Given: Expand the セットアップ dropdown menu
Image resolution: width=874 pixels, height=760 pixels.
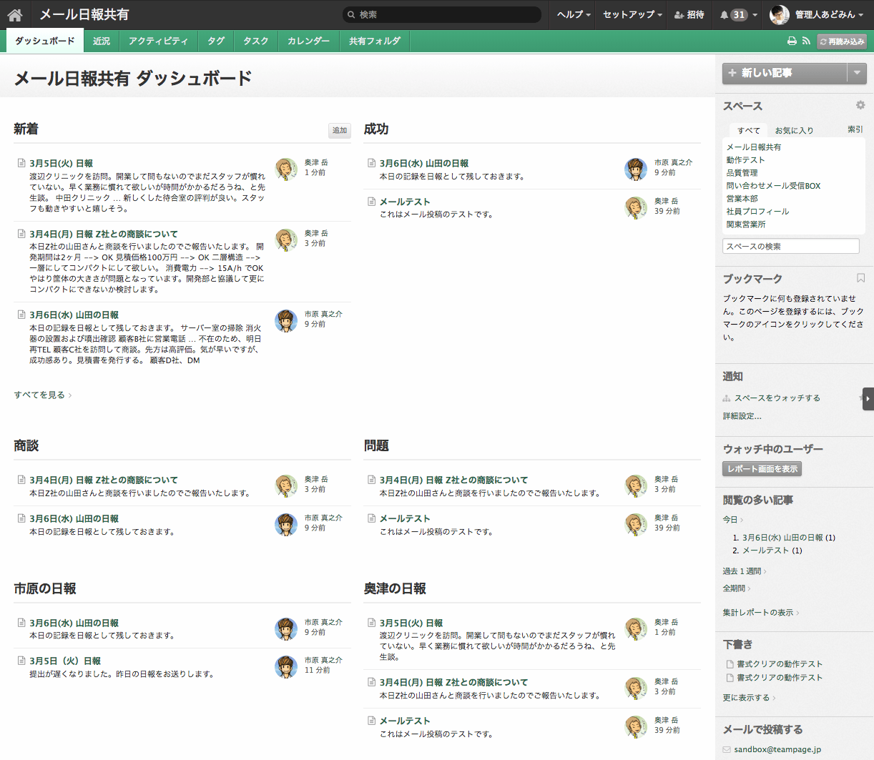Looking at the screenshot, I should (632, 15).
